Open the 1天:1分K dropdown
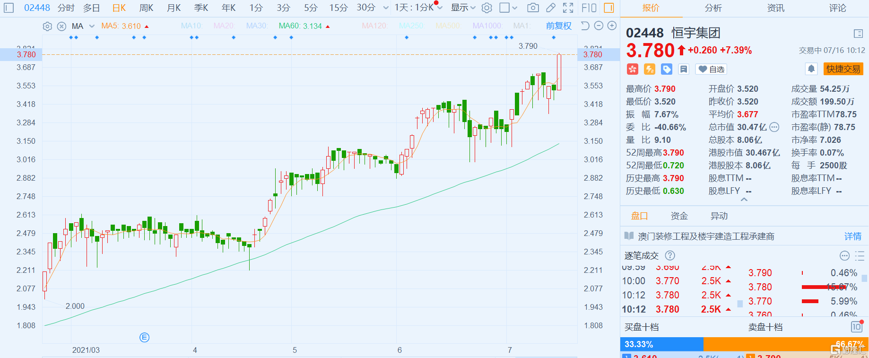Image resolution: width=869 pixels, height=358 pixels. tap(418, 8)
